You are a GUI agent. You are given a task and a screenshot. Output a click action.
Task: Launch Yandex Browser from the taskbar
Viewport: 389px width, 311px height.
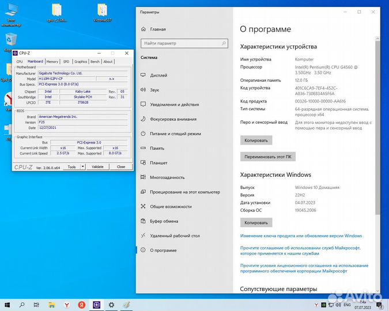point(67,305)
